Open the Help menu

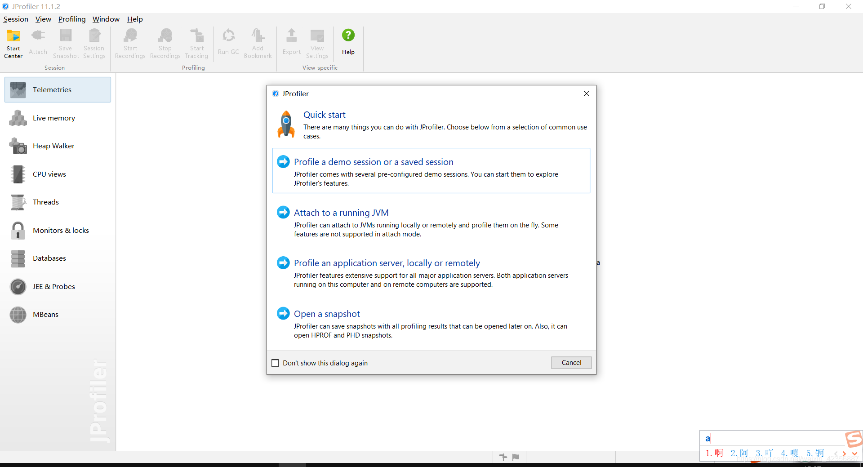(x=135, y=19)
